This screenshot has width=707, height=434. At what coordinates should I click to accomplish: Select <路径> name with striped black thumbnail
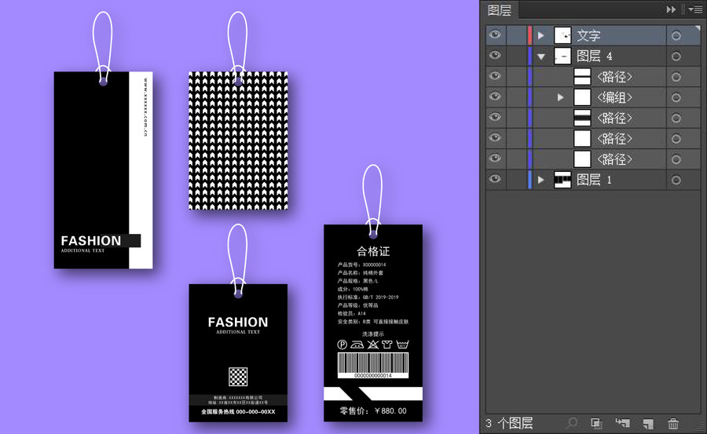[x=614, y=119]
